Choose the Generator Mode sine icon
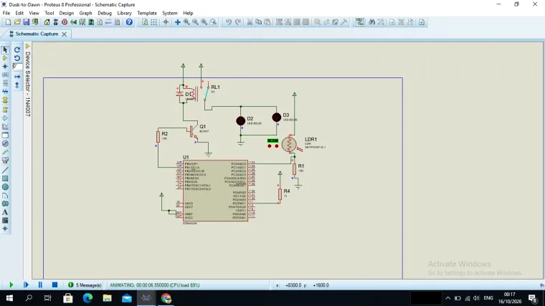Image resolution: width=545 pixels, height=306 pixels. [5, 143]
